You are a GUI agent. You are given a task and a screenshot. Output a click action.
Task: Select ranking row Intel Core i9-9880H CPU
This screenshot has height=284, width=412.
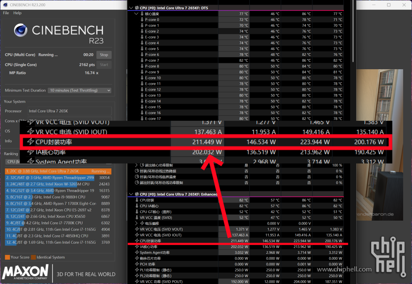pos(58,197)
